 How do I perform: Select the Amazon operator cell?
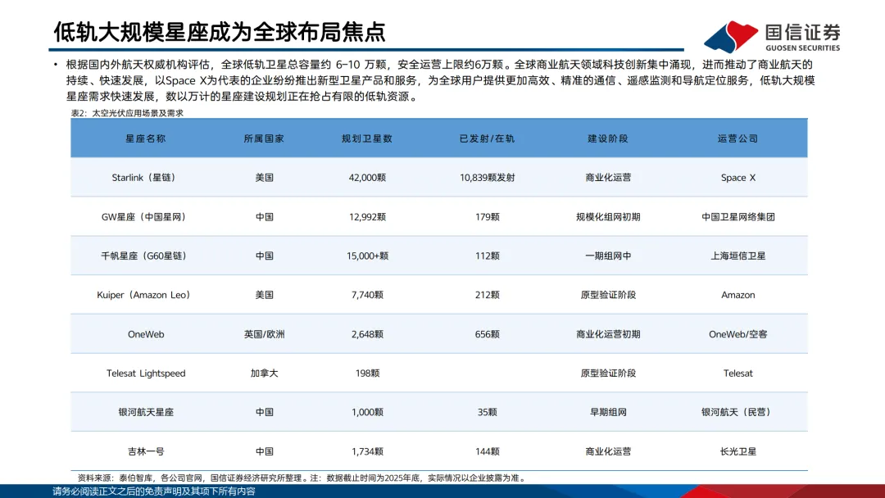(x=737, y=295)
